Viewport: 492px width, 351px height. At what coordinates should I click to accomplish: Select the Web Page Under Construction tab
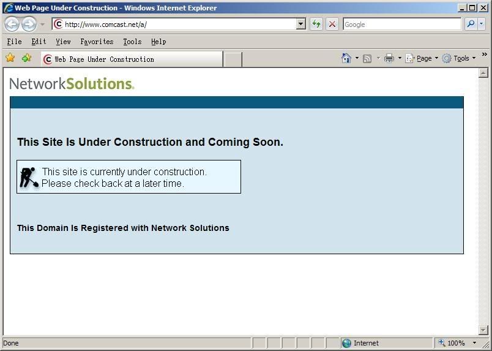(x=132, y=59)
